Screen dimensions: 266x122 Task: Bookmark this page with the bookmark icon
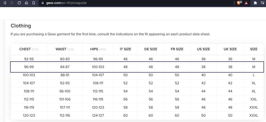(33, 3)
